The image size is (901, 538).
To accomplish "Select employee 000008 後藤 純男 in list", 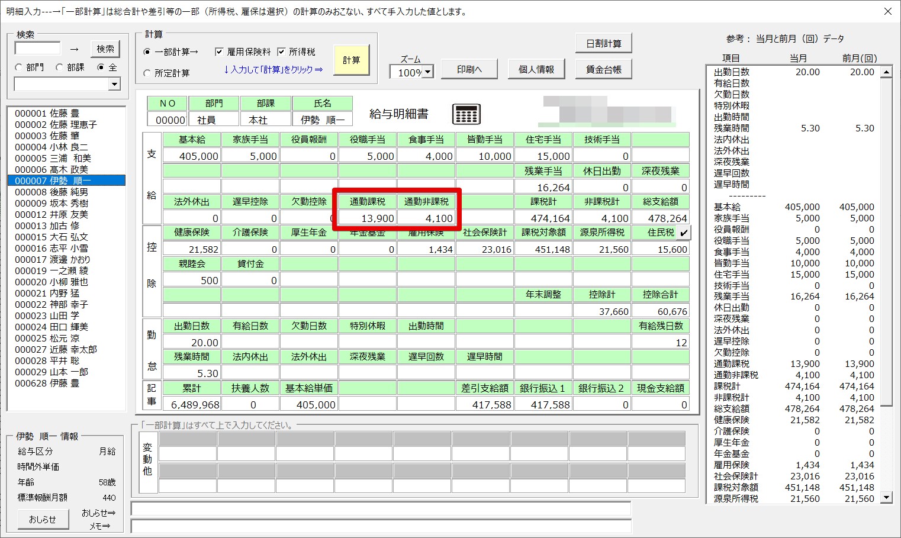I will pos(52,192).
